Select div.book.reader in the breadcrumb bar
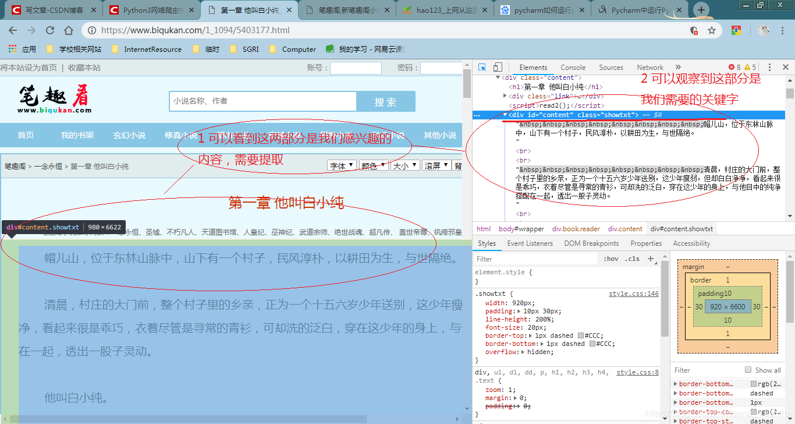 (576, 229)
